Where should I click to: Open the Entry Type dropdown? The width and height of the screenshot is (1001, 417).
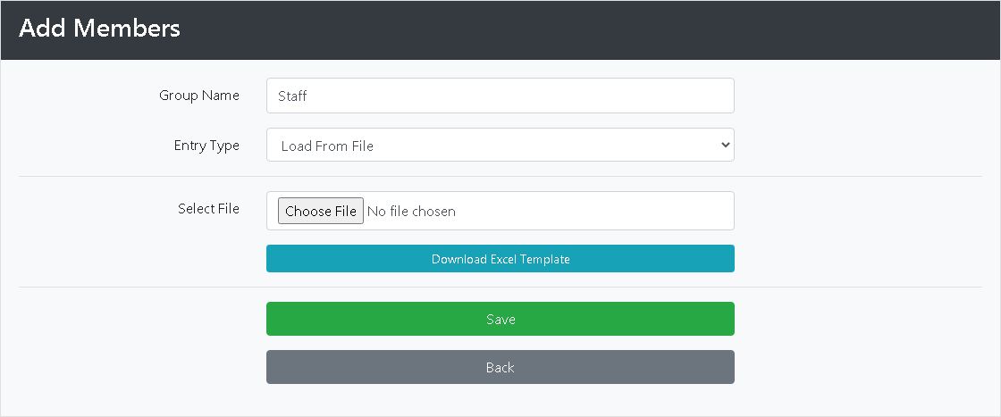point(500,146)
